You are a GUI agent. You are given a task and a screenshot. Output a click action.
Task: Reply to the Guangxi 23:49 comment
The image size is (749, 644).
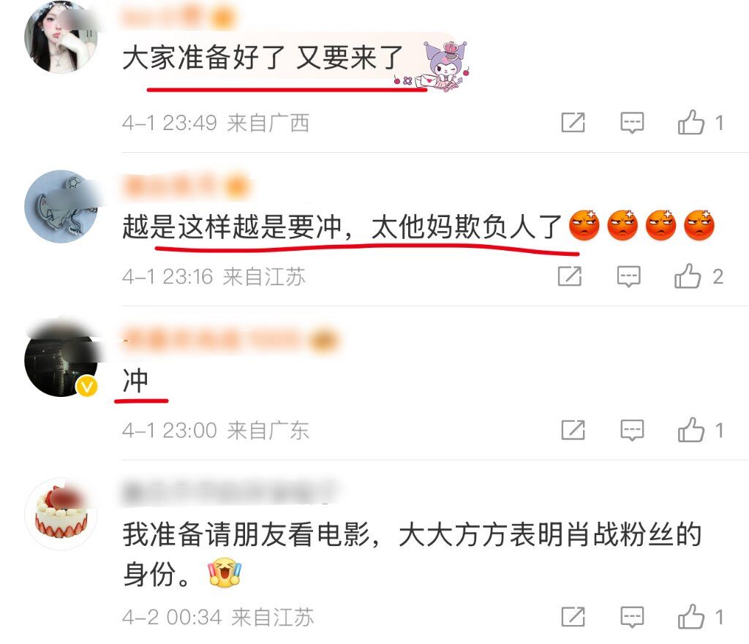[x=632, y=123]
